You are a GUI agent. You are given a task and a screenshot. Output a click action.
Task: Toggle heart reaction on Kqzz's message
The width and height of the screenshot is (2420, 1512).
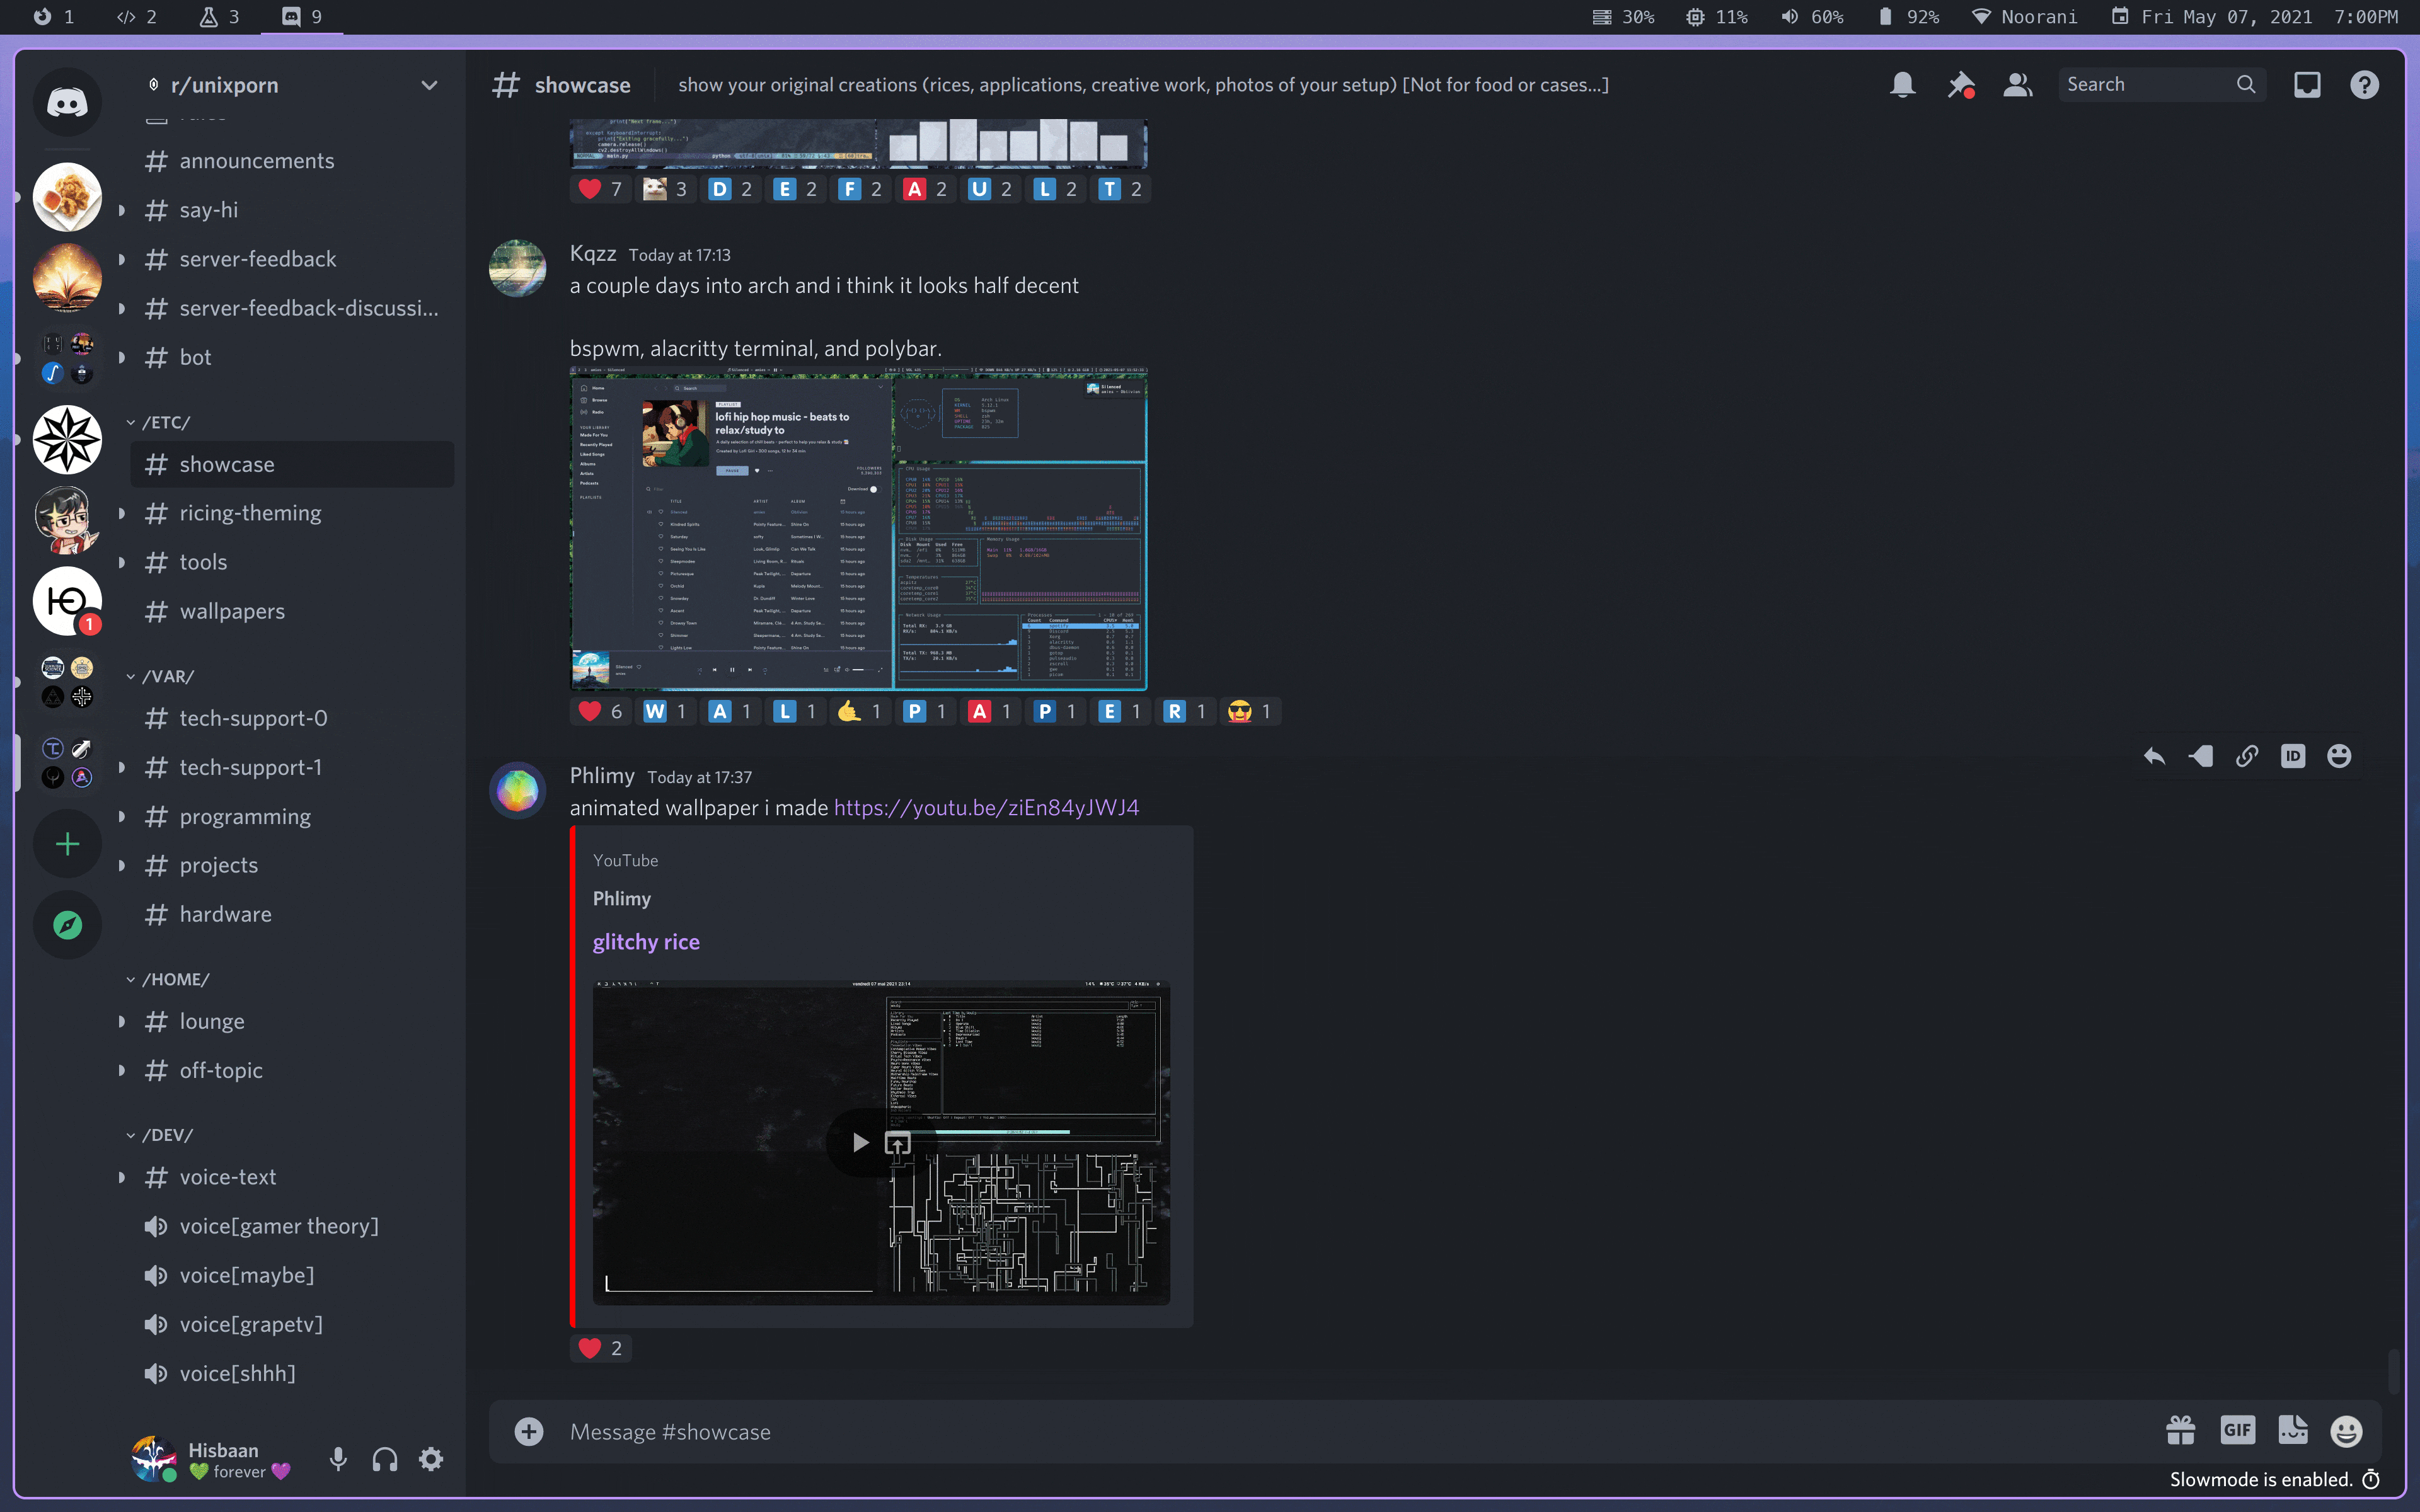pos(600,711)
